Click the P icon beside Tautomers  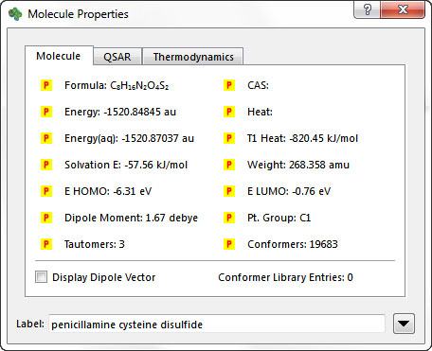(46, 244)
